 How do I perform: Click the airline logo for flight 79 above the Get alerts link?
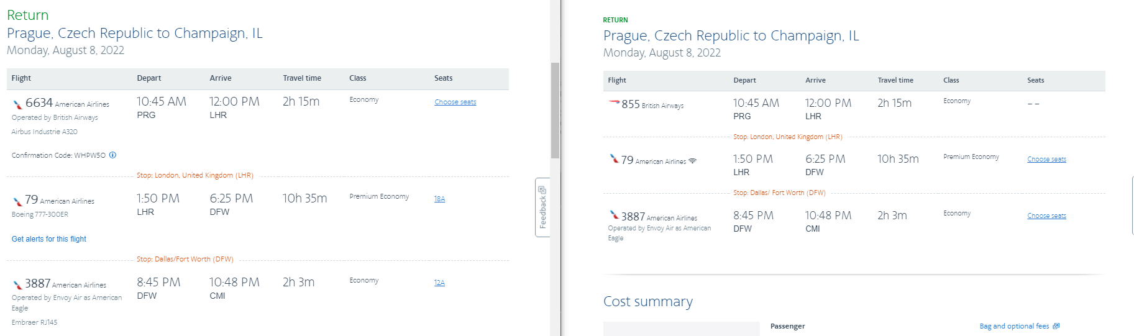[x=17, y=201]
